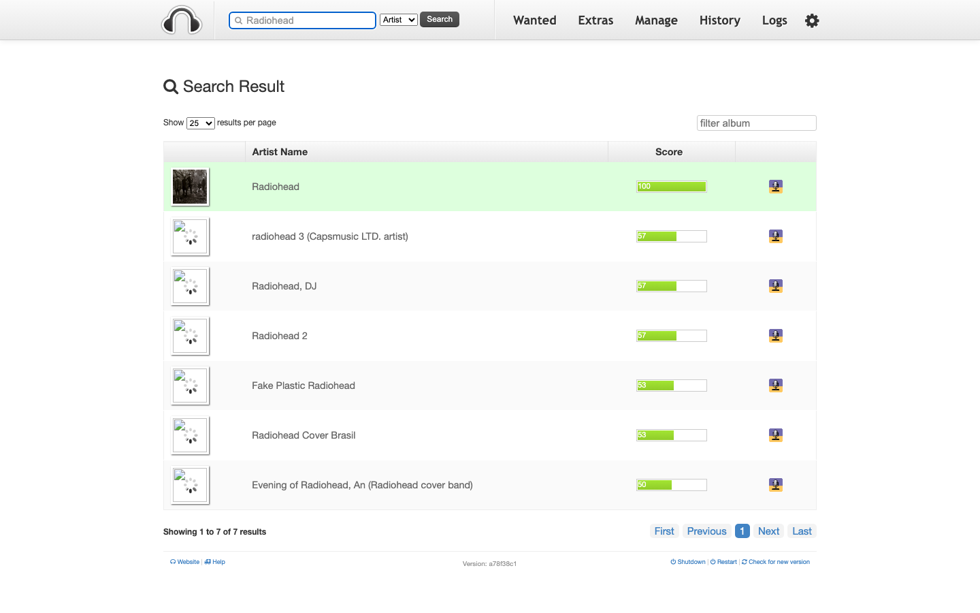
Task: Select the Radiohead Cover Brasil name
Action: 304,435
